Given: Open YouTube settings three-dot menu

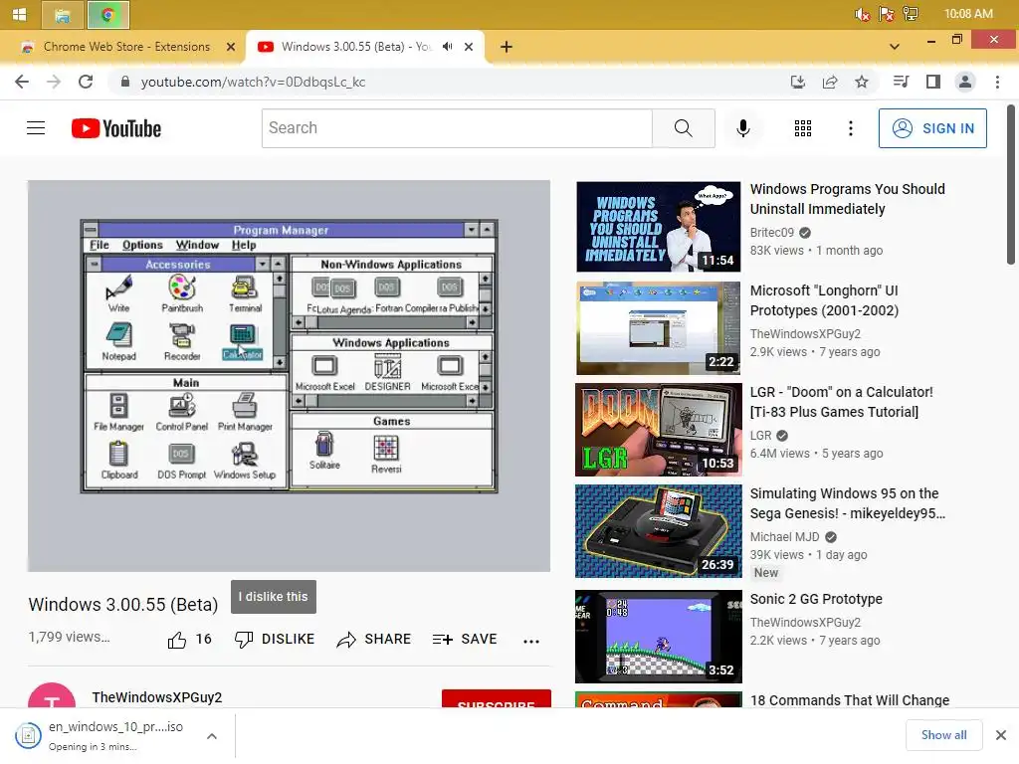Looking at the screenshot, I should click(x=850, y=128).
